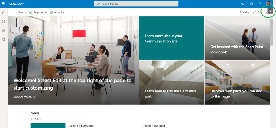Viewport: 276px width, 128px height.
Task: Open the teal Communication site tile
Action: pos(171,38)
